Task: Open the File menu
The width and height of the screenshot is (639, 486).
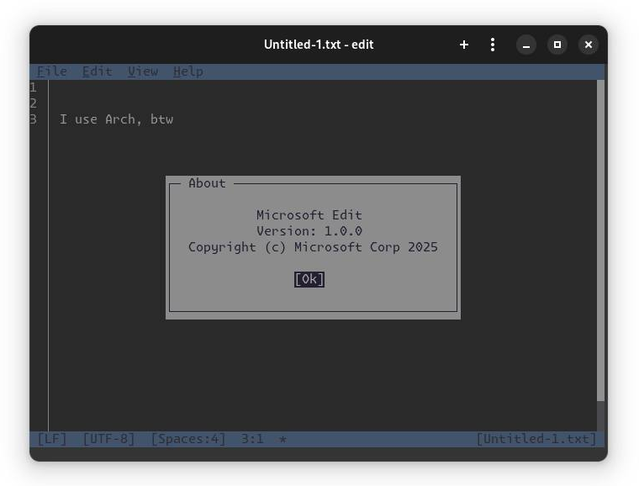Action: click(52, 71)
